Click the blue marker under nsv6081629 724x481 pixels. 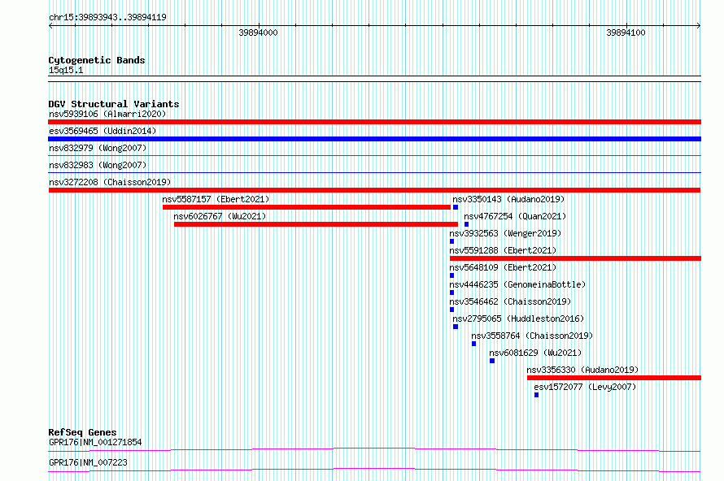pos(492,361)
